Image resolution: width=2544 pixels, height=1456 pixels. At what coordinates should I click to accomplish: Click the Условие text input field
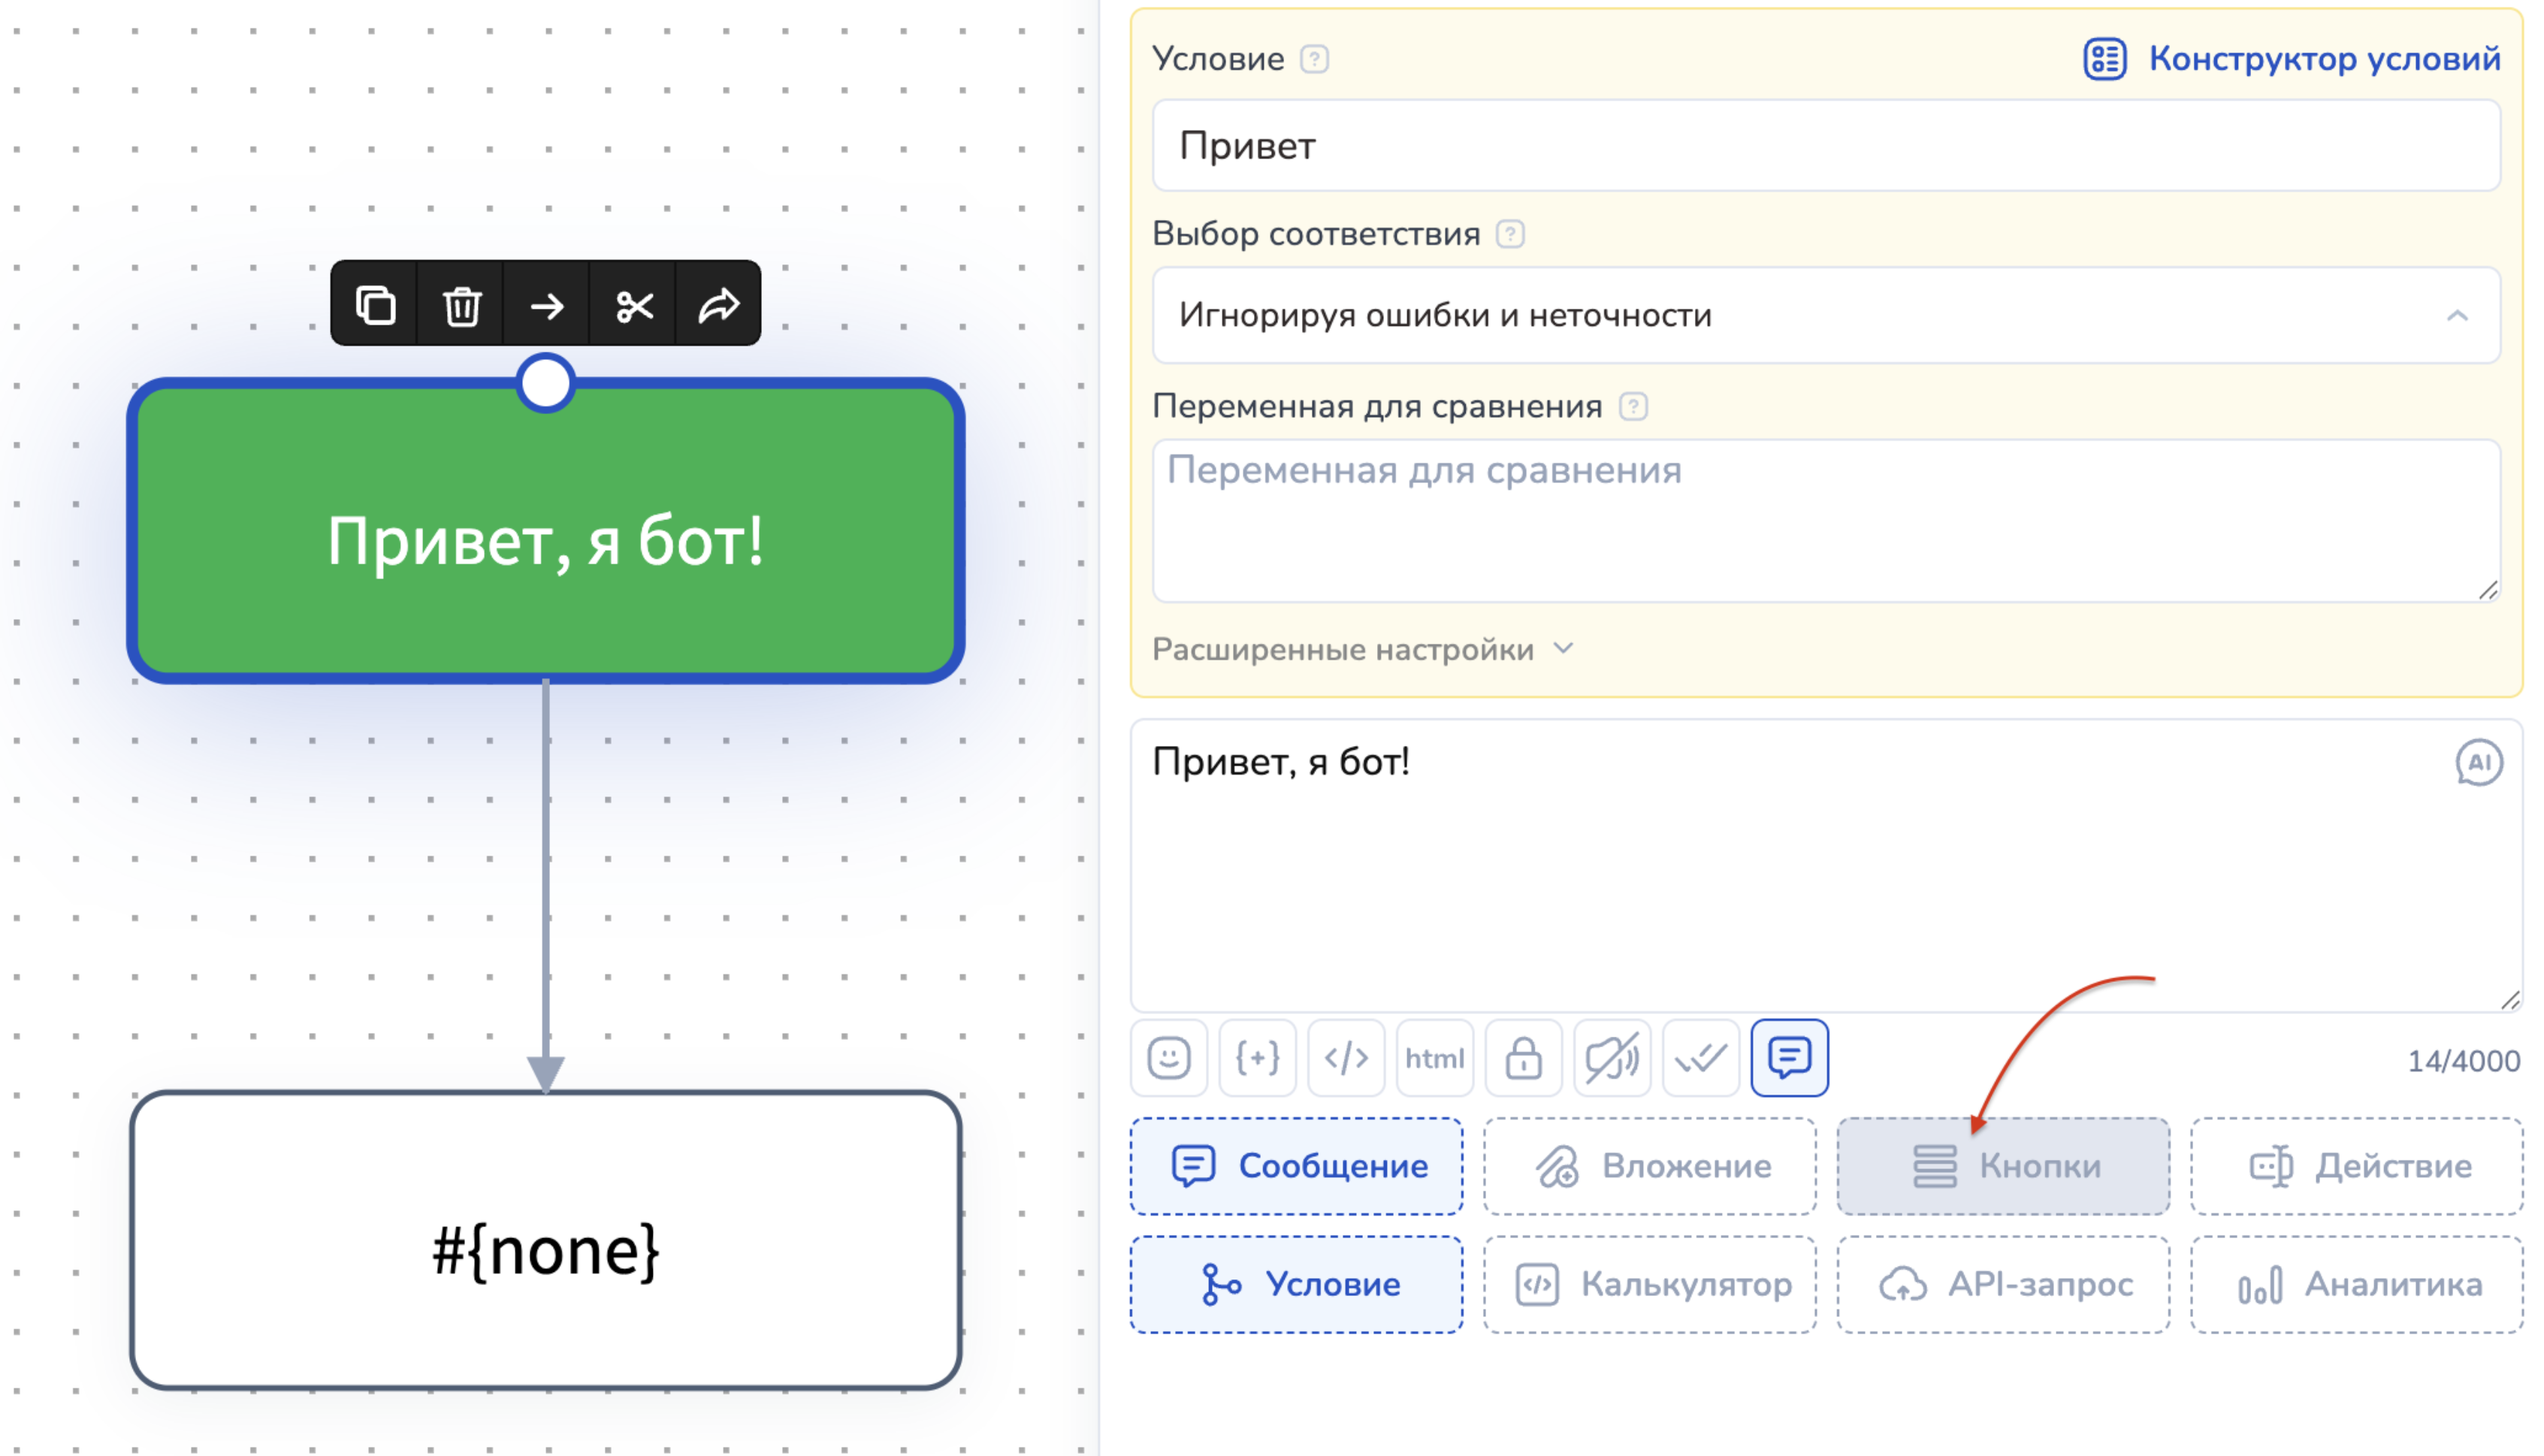tap(1825, 146)
